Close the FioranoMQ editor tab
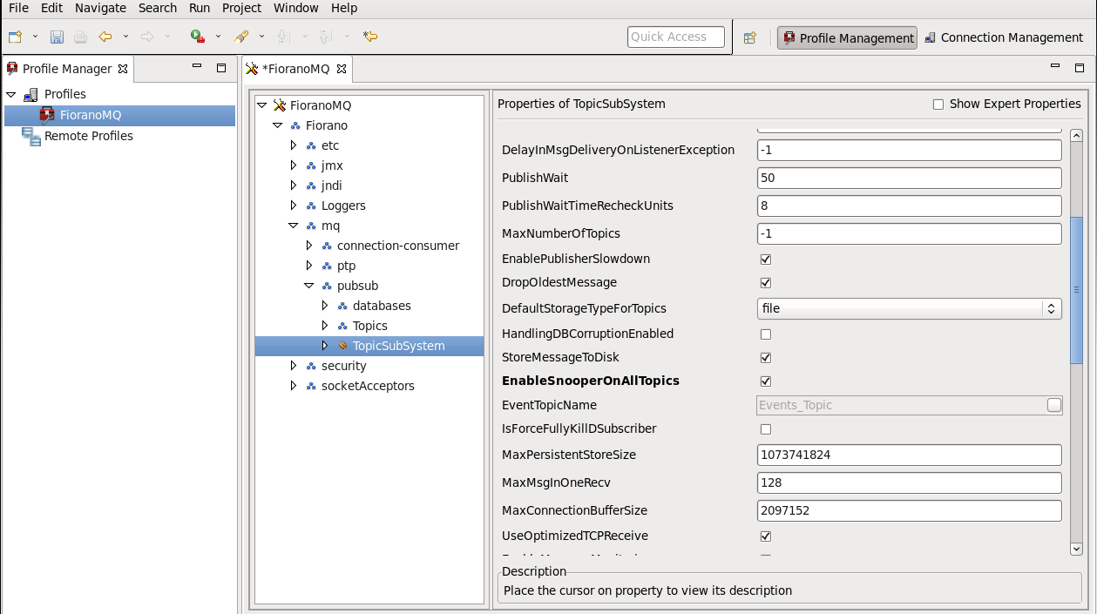 tap(341, 69)
